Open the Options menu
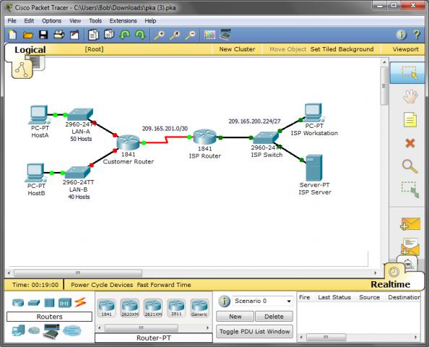The height and width of the screenshot is (347, 429). (x=51, y=21)
